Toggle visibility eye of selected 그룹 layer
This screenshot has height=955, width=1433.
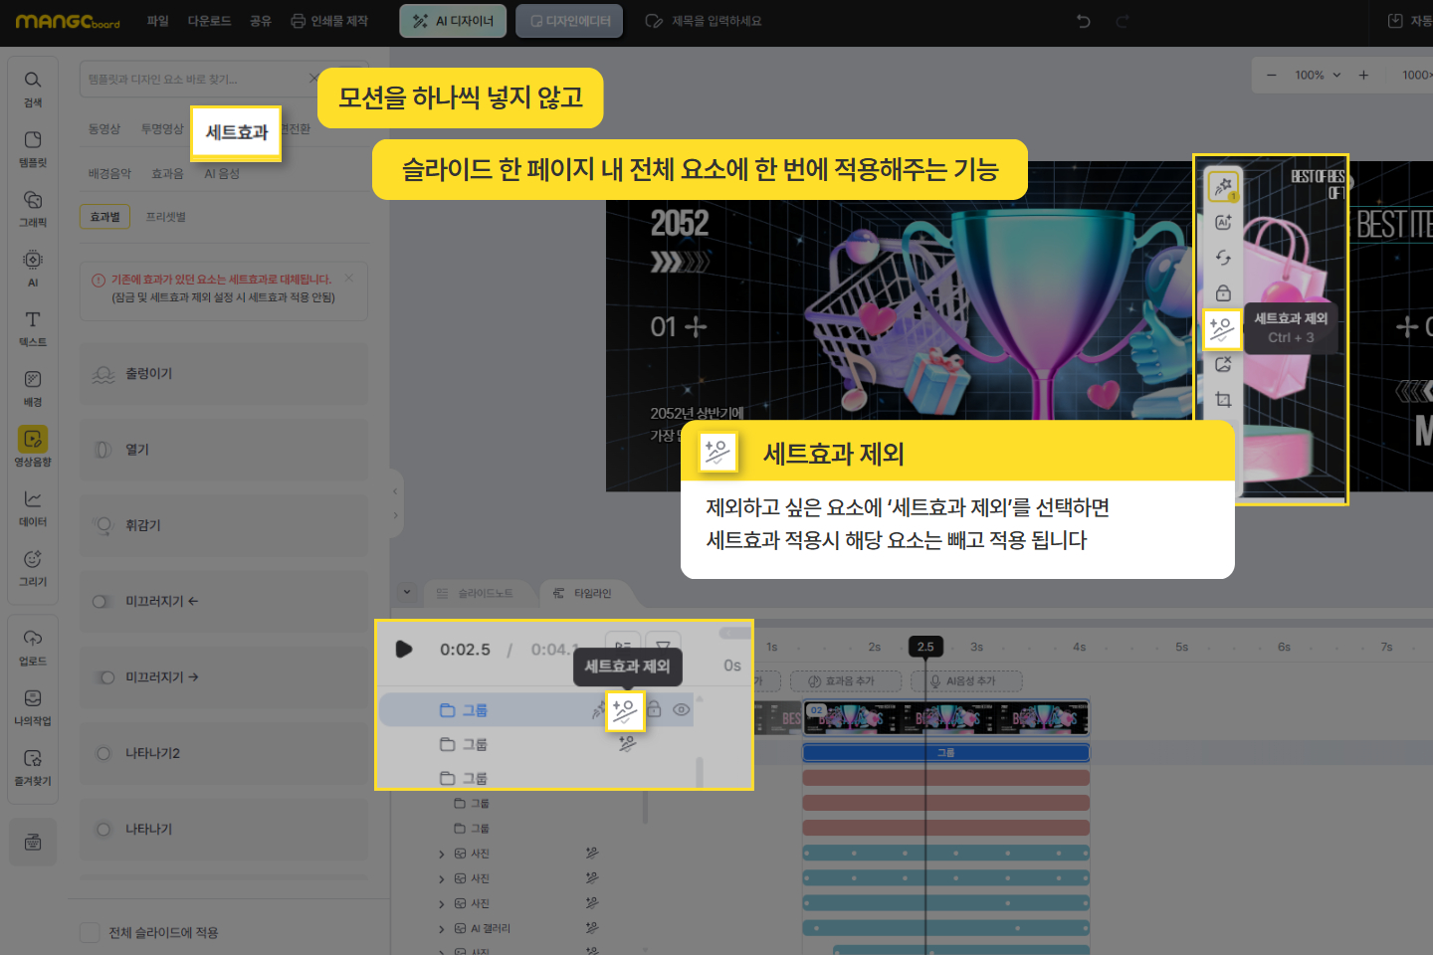pos(682,710)
